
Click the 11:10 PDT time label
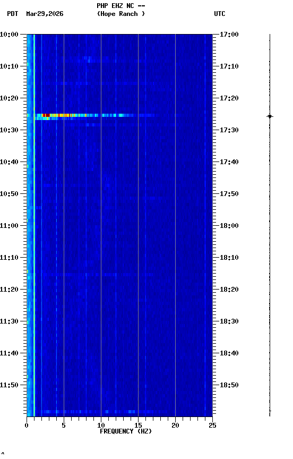pyautogui.click(x=9, y=258)
